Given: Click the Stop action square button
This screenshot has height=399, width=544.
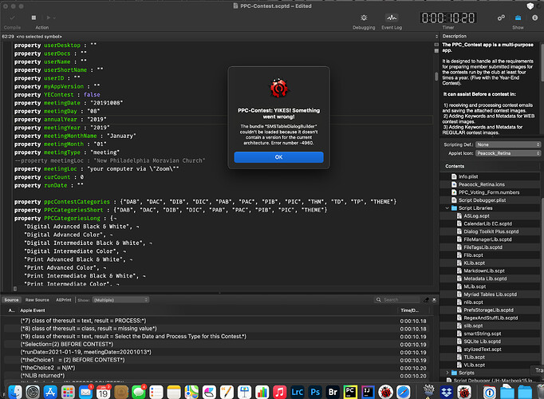Looking at the screenshot, I should tap(34, 18).
